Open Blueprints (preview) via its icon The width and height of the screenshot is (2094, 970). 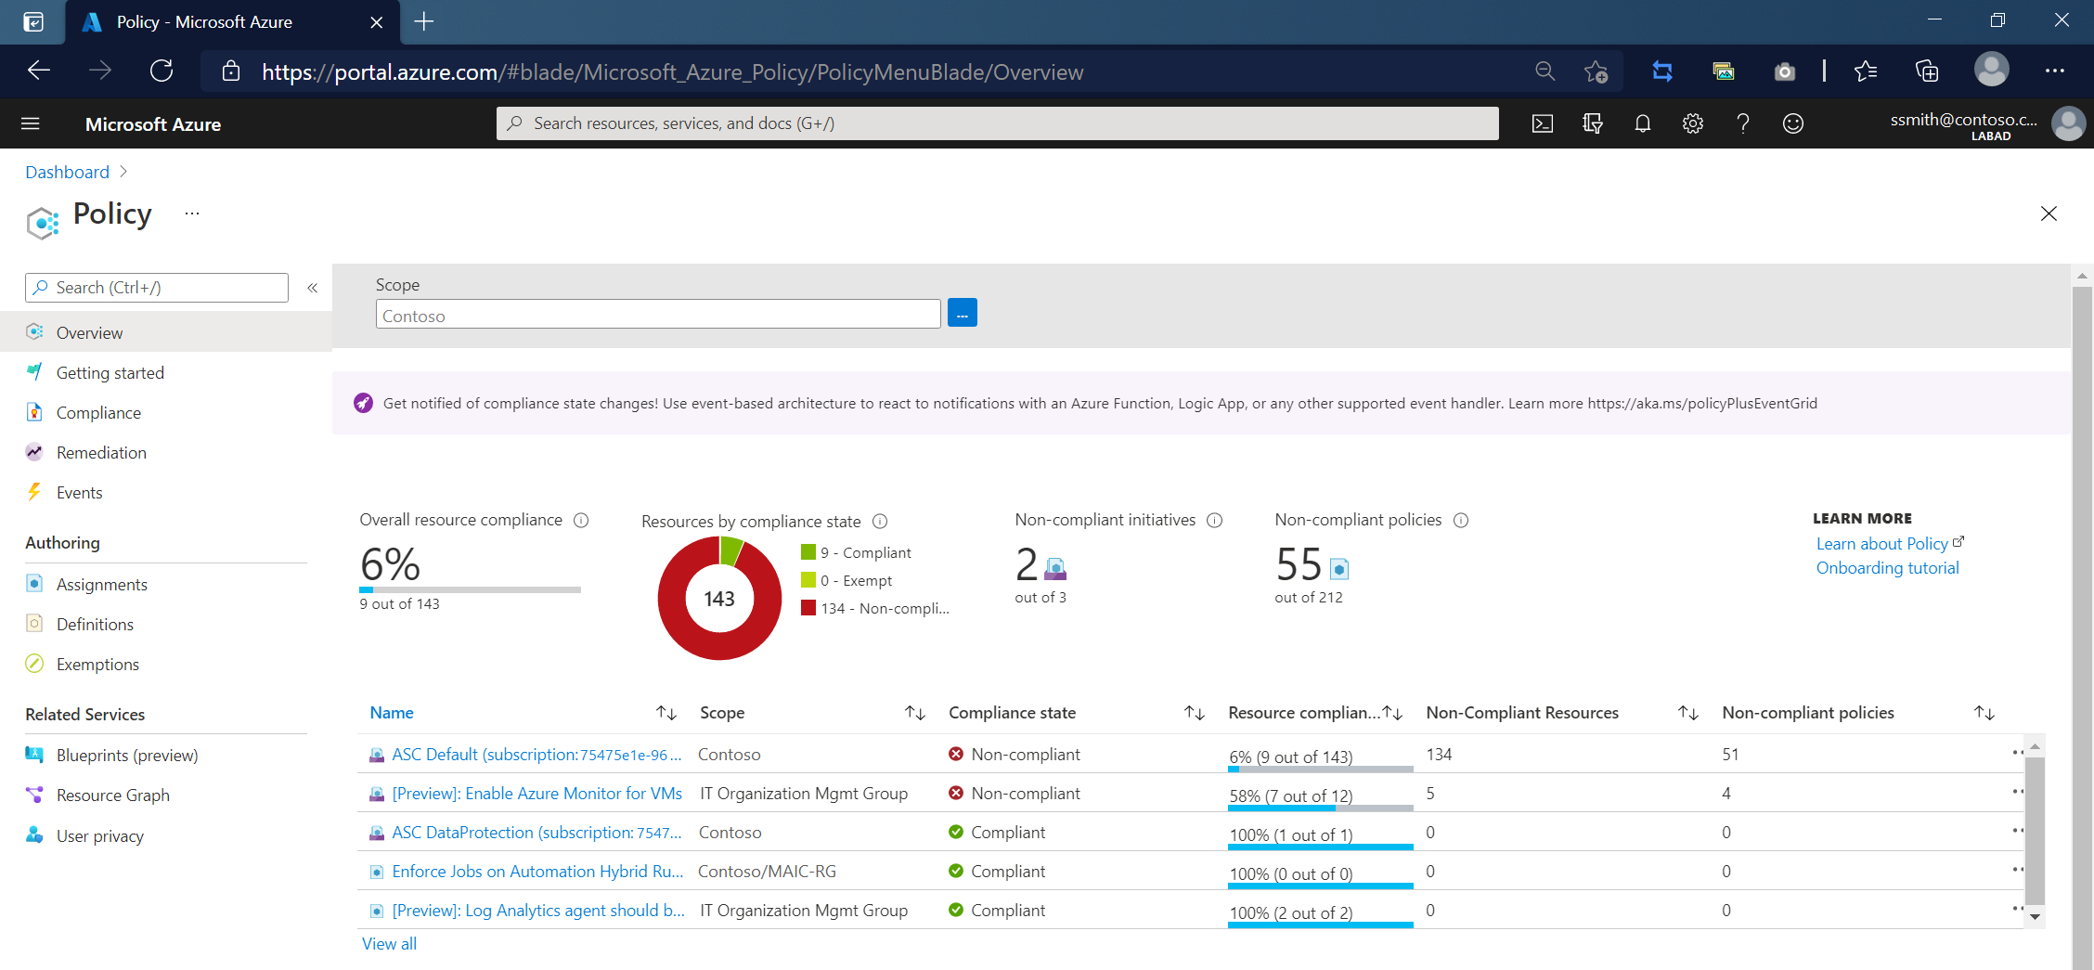click(x=35, y=755)
